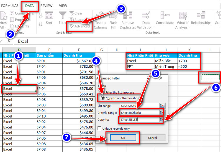Viewport: 221px width, 152px height.
Task: Click Remove Duplicates
Action: pos(128,21)
